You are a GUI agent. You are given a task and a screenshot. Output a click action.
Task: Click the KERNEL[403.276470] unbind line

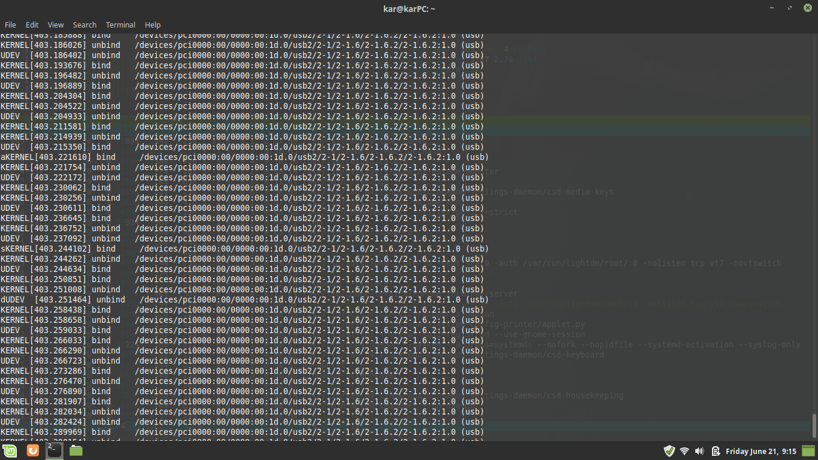coord(242,381)
